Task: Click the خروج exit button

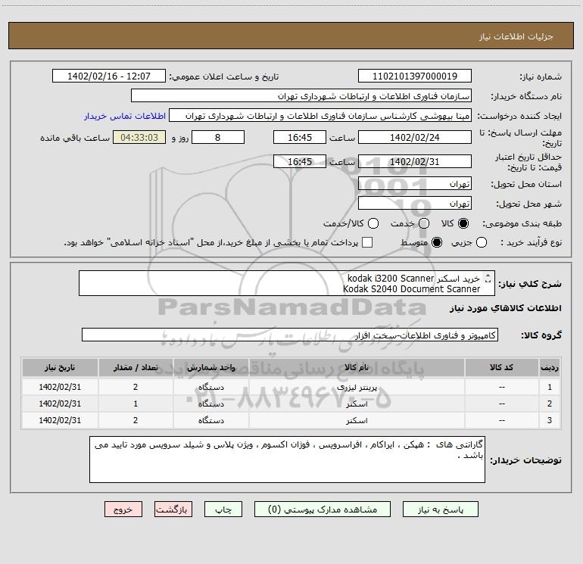Action: [x=123, y=509]
